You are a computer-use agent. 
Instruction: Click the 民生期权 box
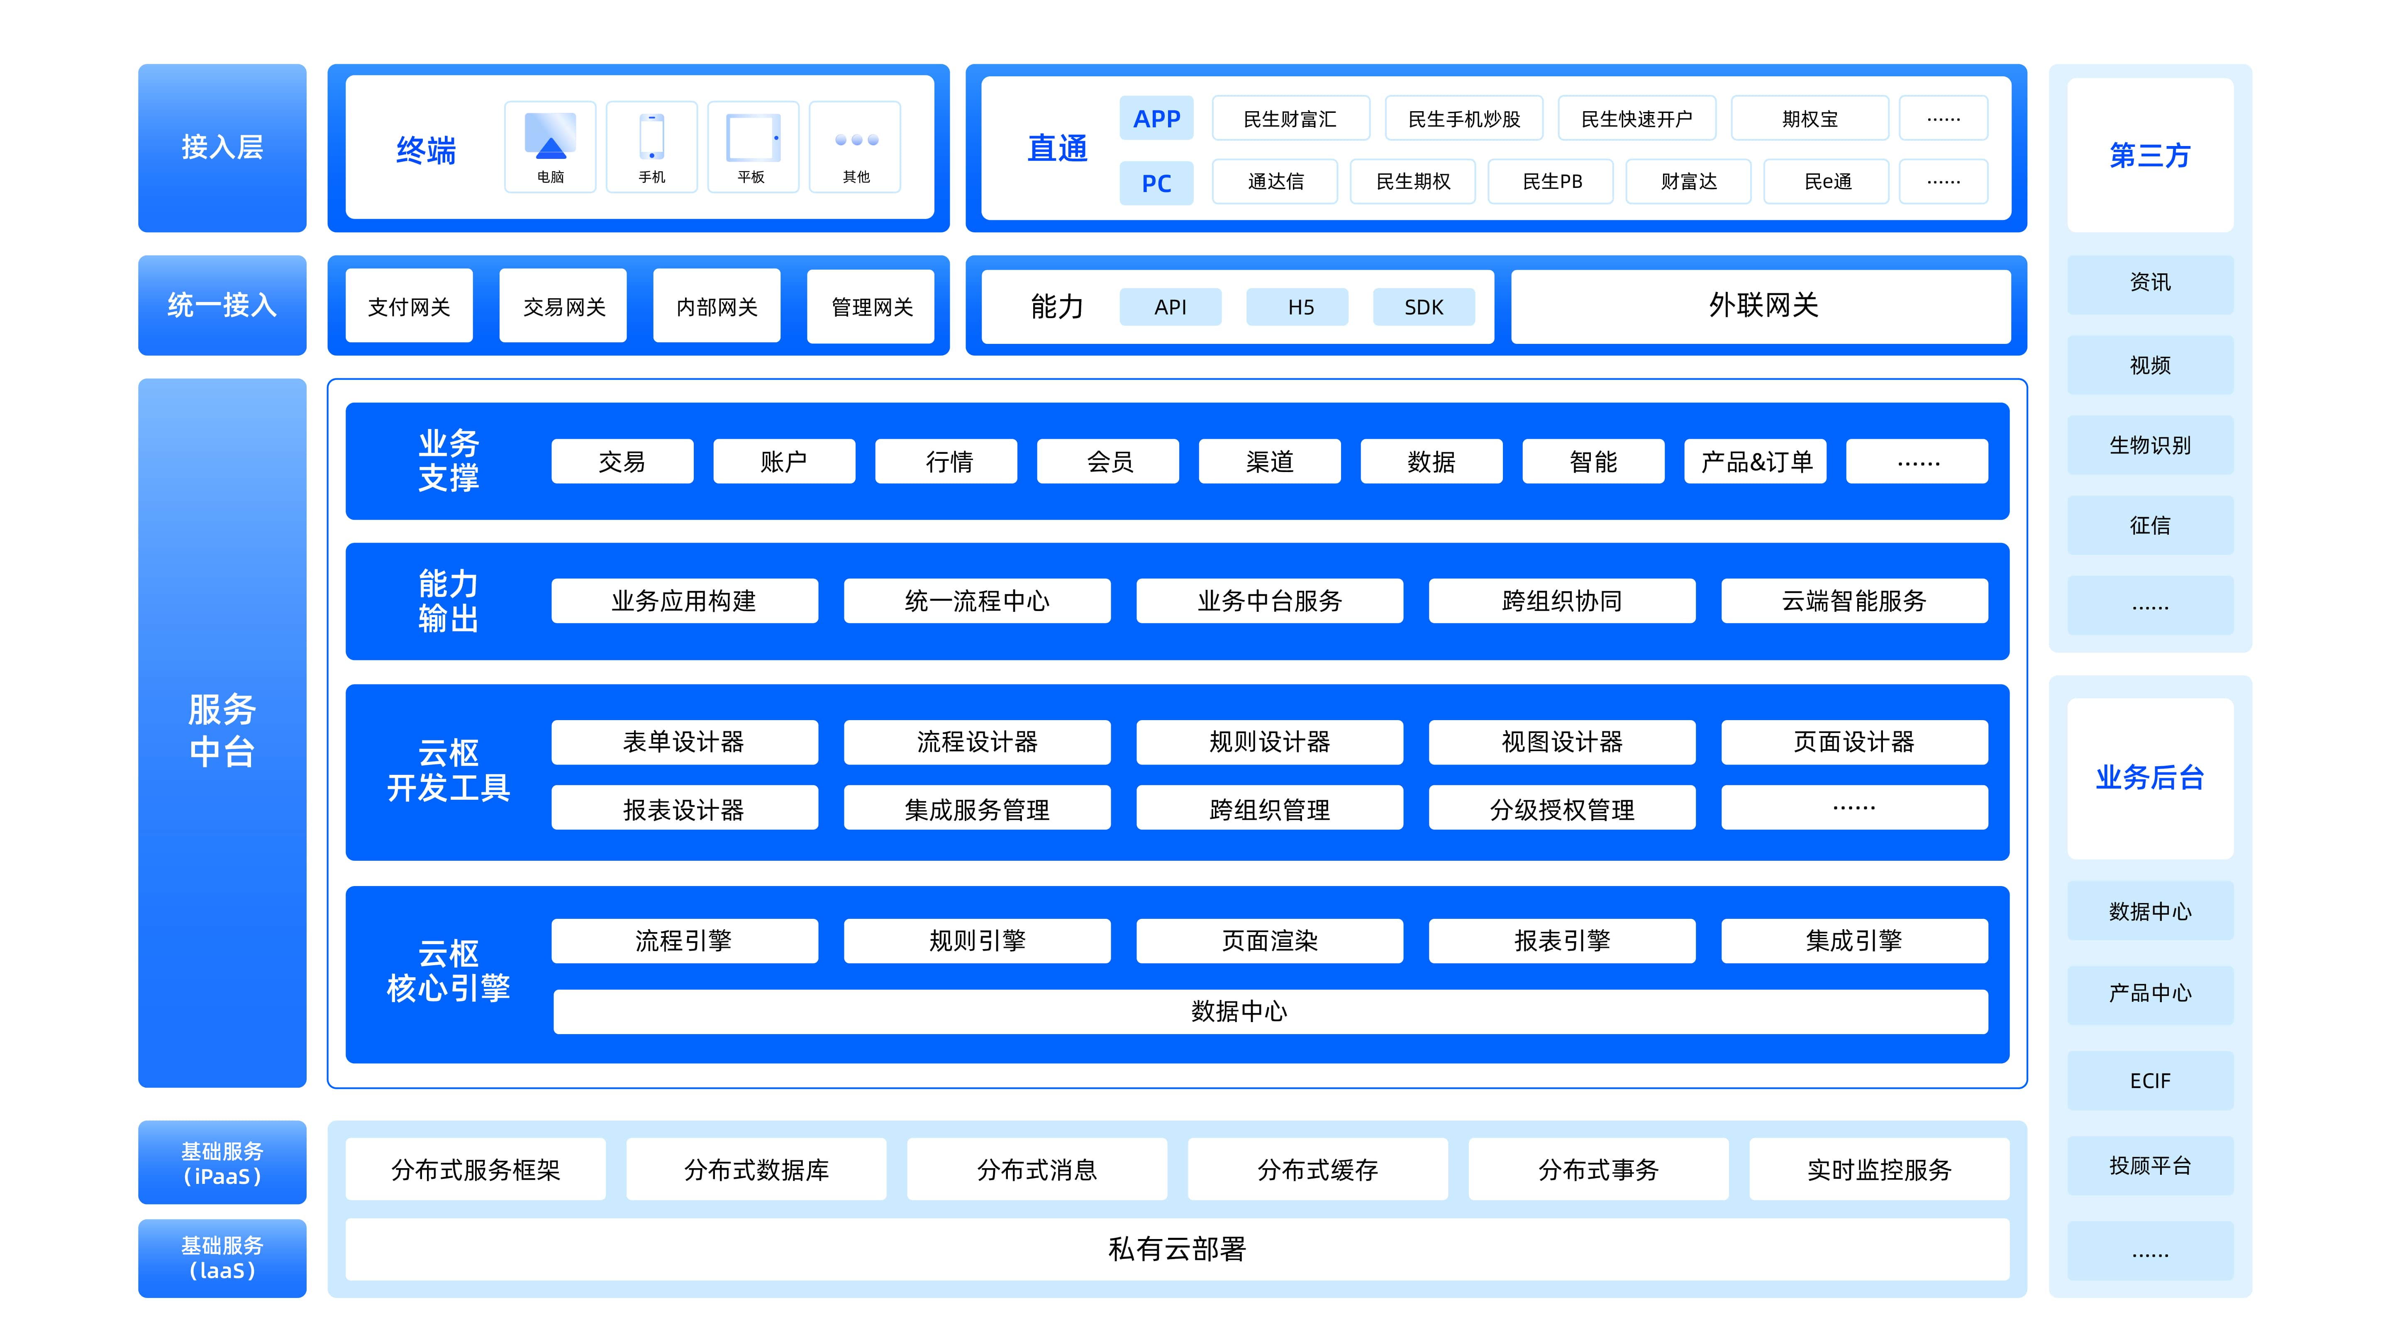pyautogui.click(x=1412, y=182)
